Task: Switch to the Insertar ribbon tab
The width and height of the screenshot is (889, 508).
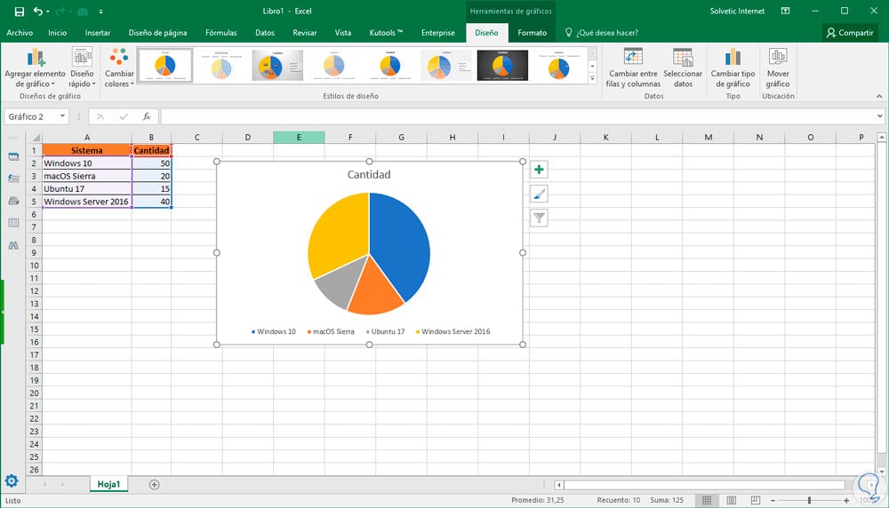Action: point(98,33)
